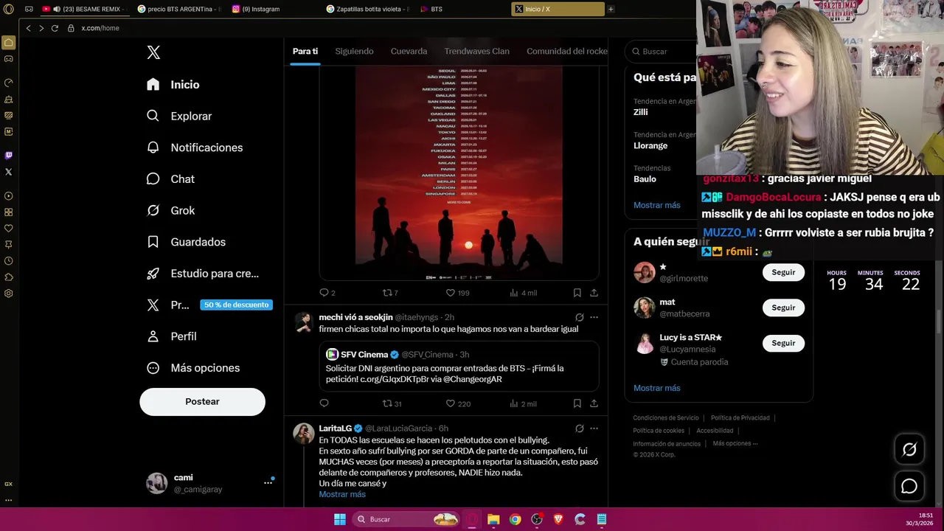Image resolution: width=944 pixels, height=531 pixels.
Task: Like the BTS poster post with 199 likes
Action: point(457,293)
